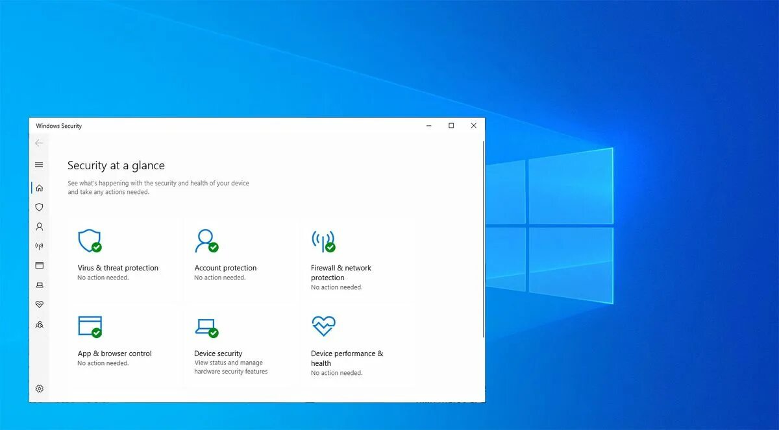Go back using the back arrow
The image size is (779, 430).
[39, 143]
